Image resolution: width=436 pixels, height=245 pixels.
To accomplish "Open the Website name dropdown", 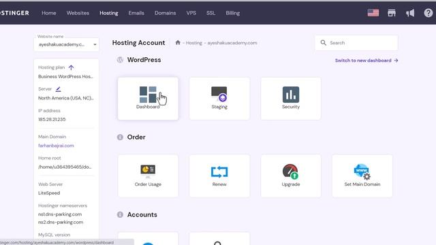I will 67,44.
